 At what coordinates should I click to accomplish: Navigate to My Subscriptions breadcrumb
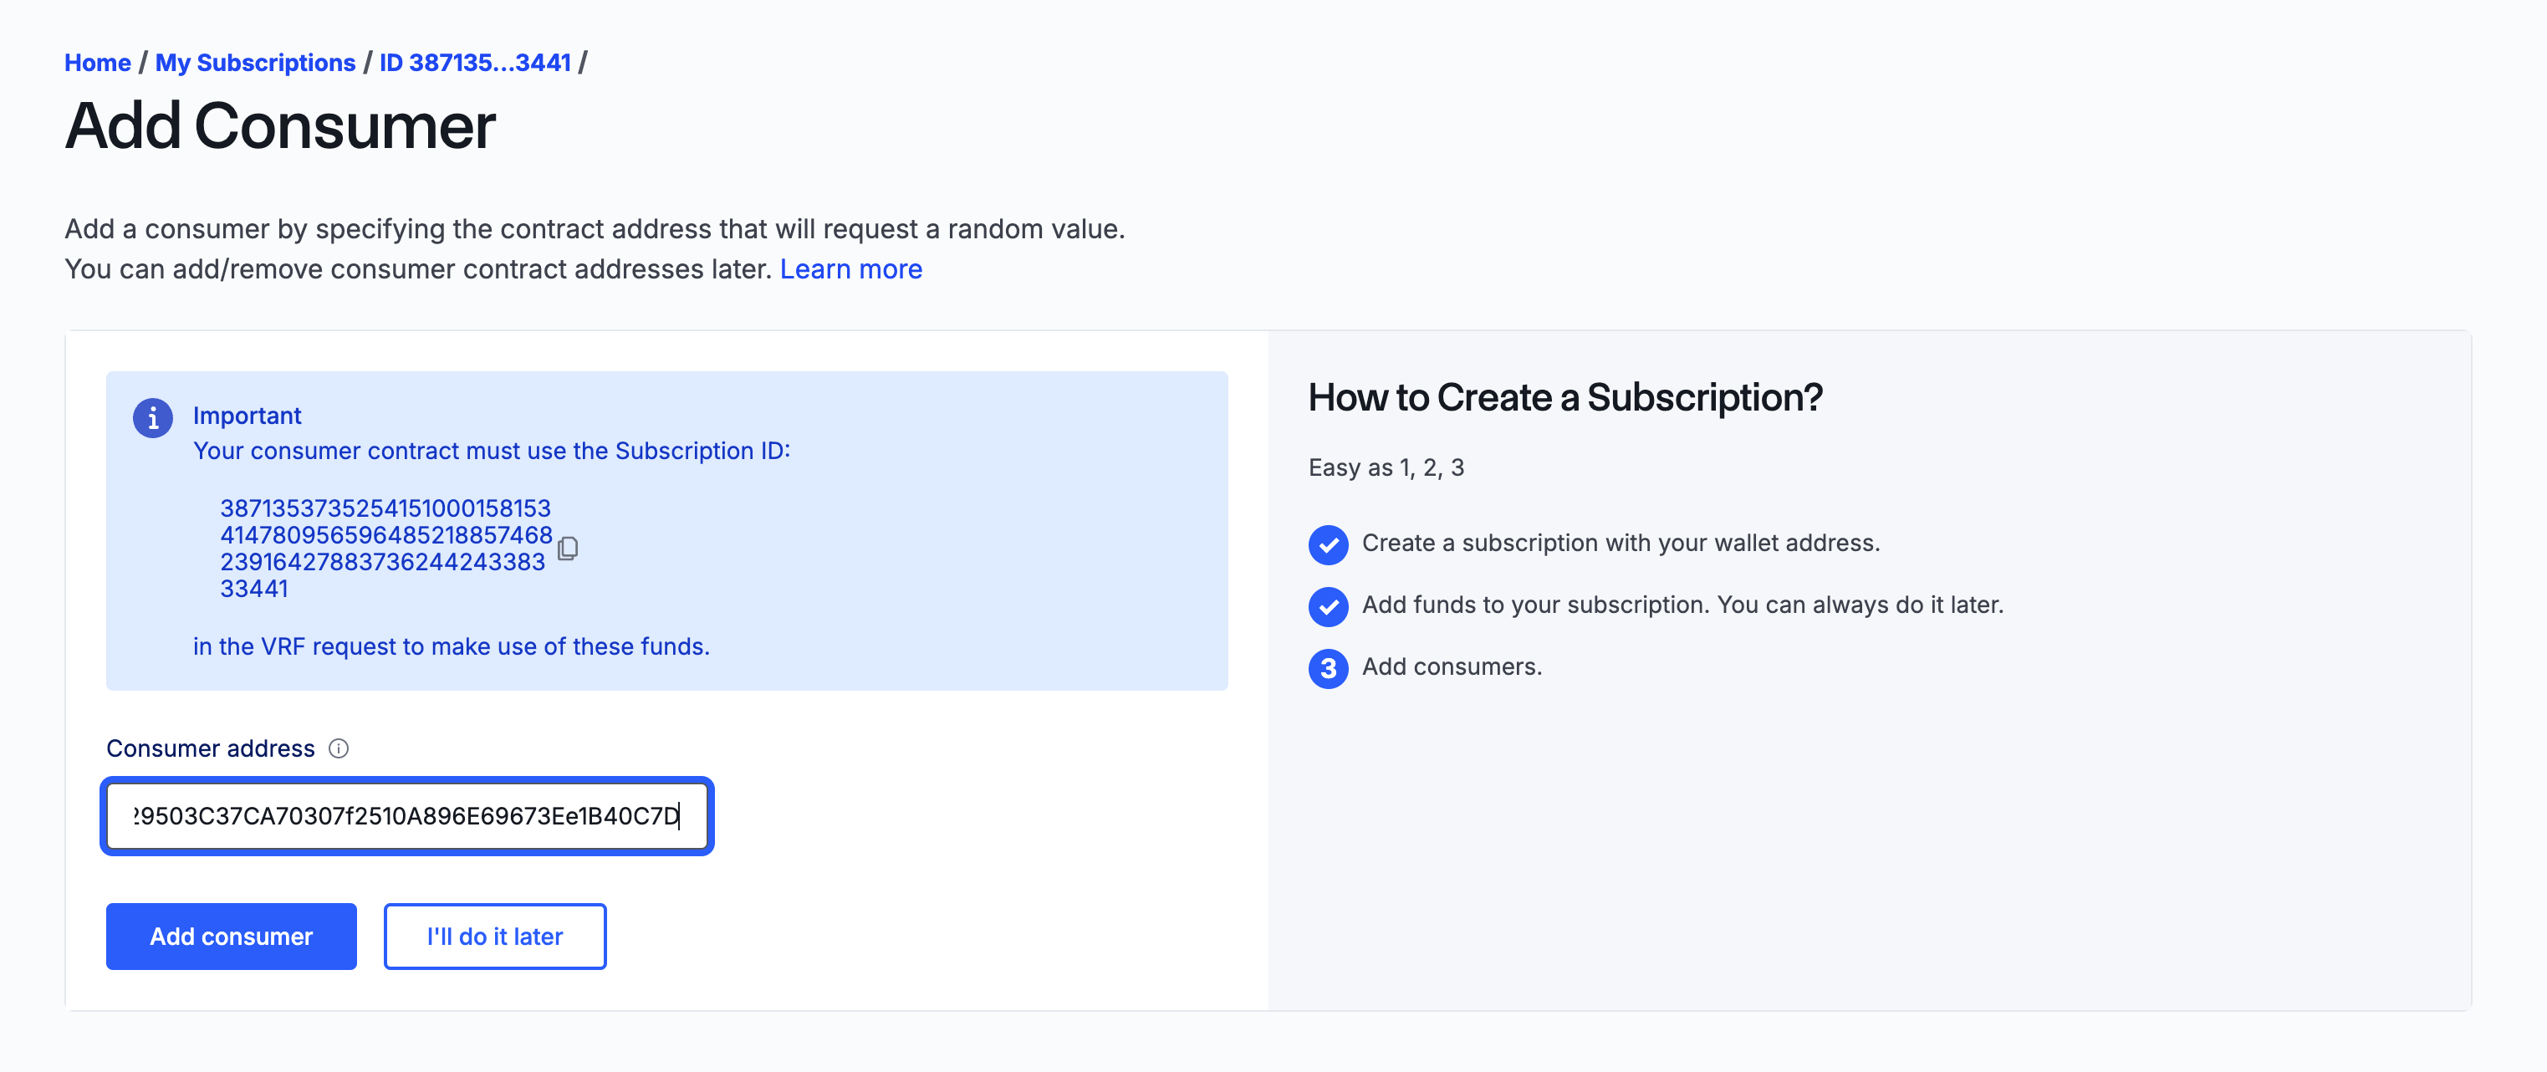point(255,63)
